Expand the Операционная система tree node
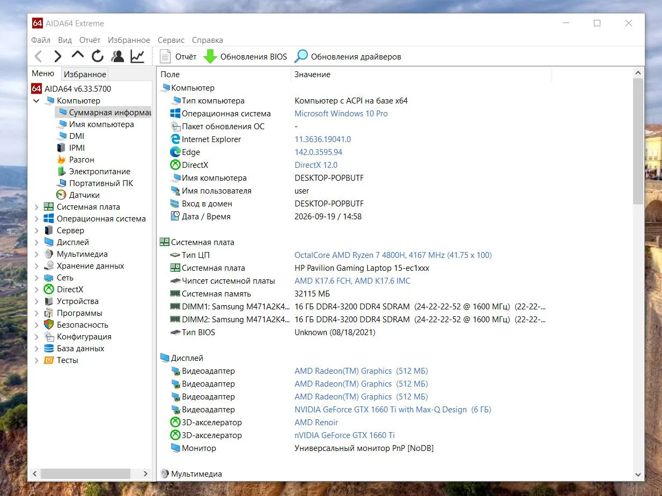This screenshot has width=662, height=496. 36,219
